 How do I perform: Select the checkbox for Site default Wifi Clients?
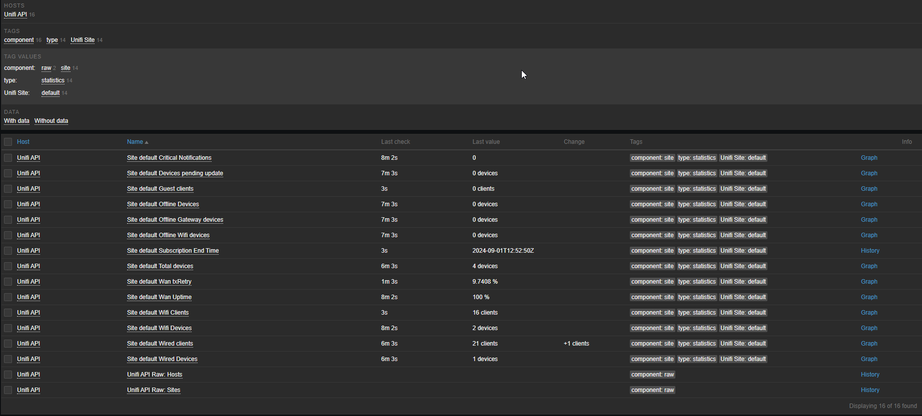pos(8,313)
